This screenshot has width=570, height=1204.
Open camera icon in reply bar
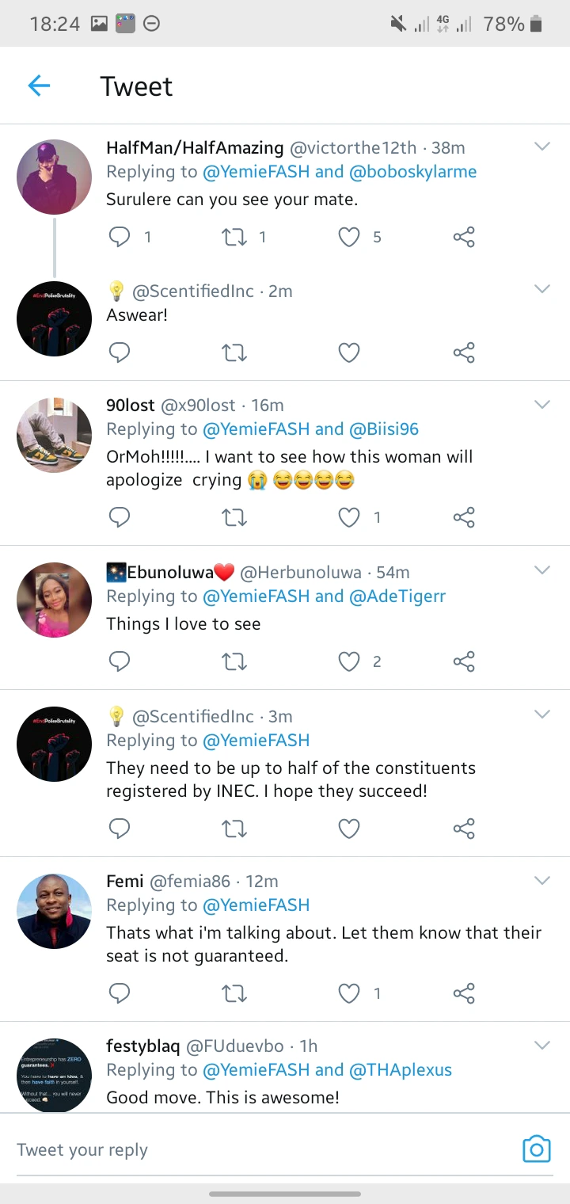pyautogui.click(x=536, y=1149)
